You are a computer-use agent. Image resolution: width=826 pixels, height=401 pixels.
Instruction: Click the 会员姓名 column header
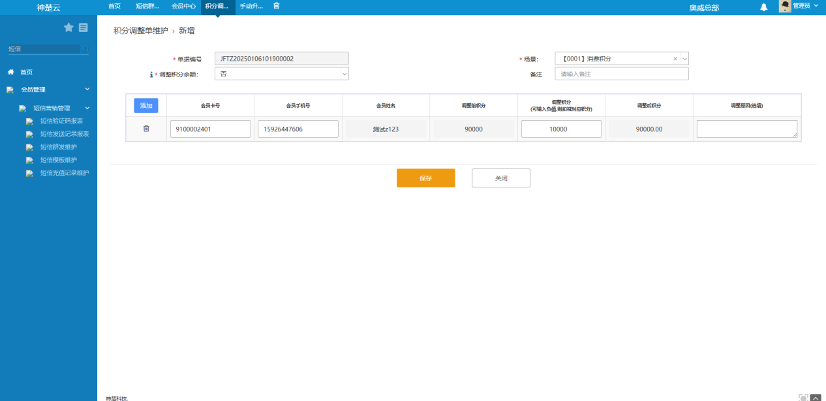386,105
